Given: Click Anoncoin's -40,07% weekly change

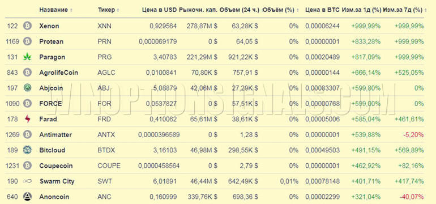Looking at the screenshot, I should (412, 197).
